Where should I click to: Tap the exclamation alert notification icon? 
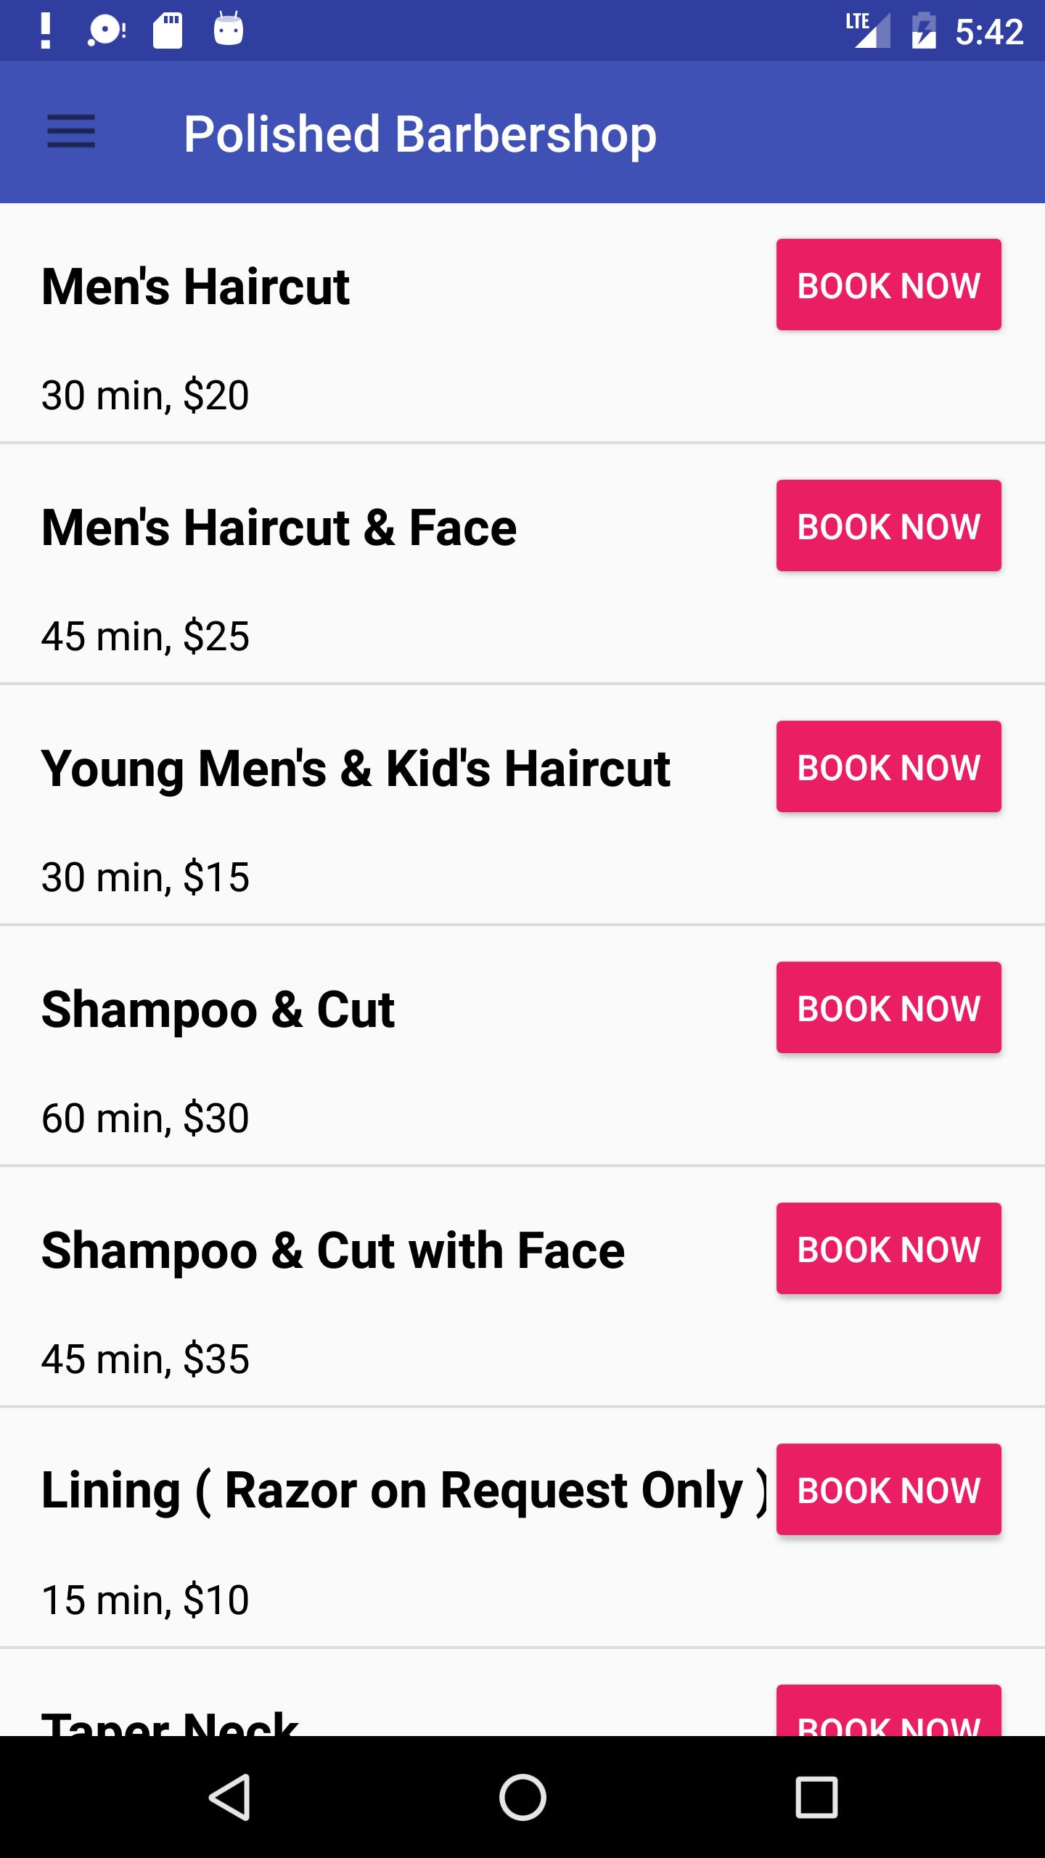click(x=46, y=31)
